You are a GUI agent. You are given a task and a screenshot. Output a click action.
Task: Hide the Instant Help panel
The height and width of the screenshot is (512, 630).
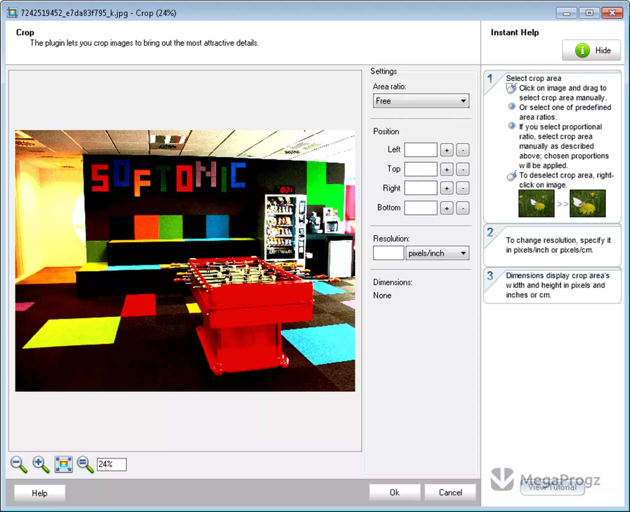tap(591, 50)
